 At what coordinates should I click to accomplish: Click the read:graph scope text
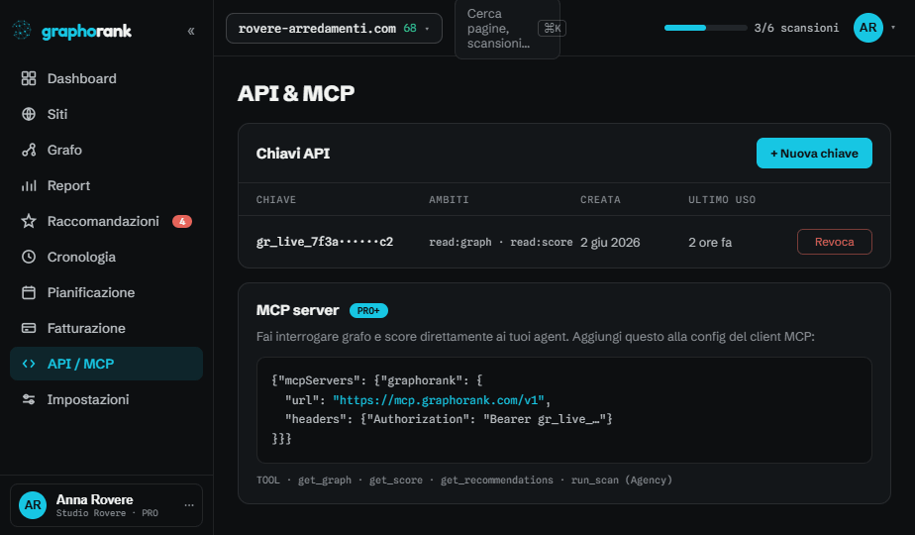[459, 242]
